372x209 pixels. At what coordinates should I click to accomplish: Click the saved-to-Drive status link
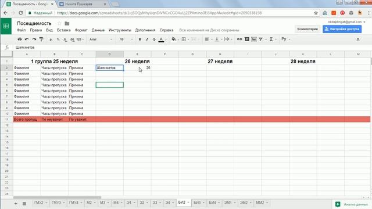point(209,30)
